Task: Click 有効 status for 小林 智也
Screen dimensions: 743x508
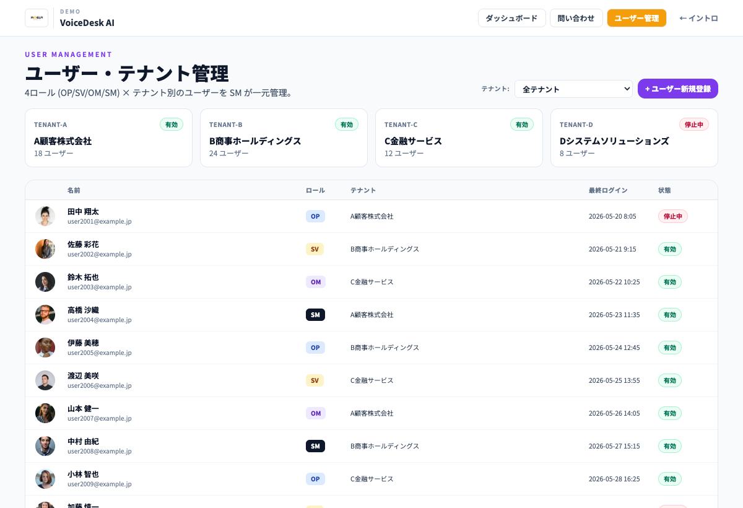Action: coord(670,479)
